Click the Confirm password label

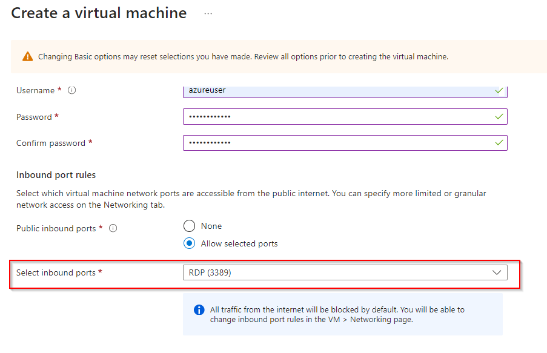click(x=51, y=143)
